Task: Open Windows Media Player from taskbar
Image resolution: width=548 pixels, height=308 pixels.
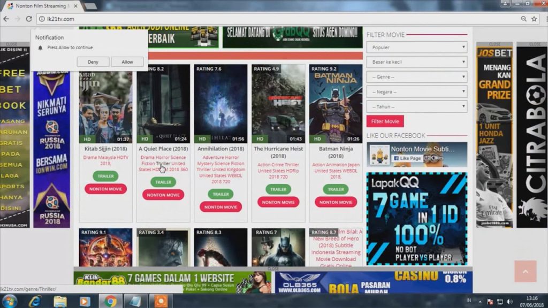Action: point(84,301)
